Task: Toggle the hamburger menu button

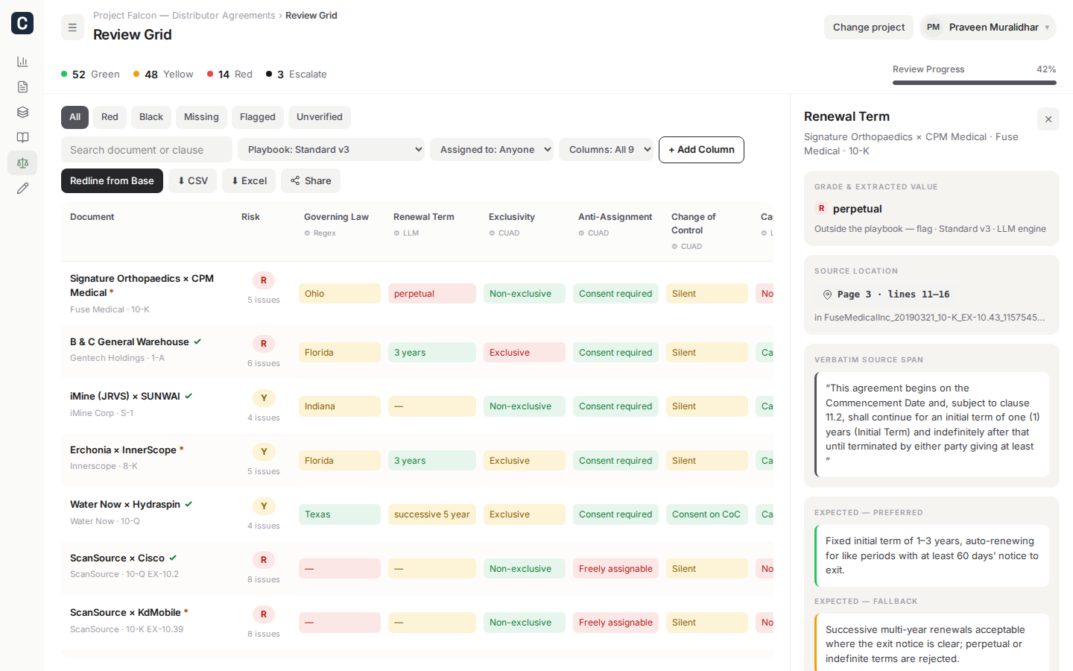Action: [x=72, y=28]
